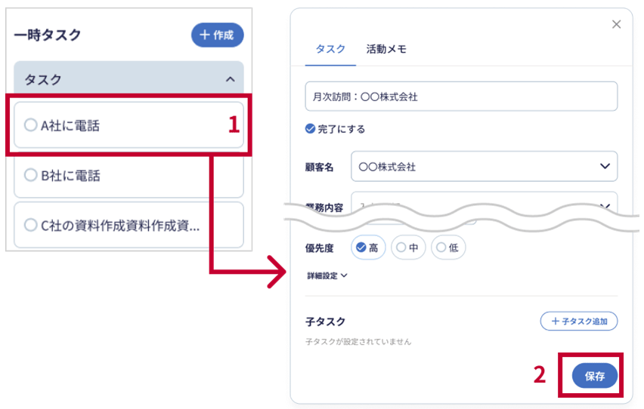Toggle completion circle for A社に電話
644x409 pixels.
coord(30,125)
